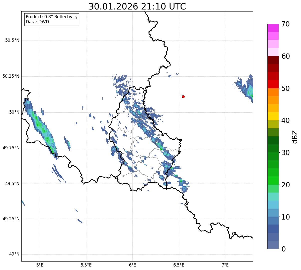Screen dimensions: 301x270
Task: Click the colorbar tick label 10
Action: 285,217
